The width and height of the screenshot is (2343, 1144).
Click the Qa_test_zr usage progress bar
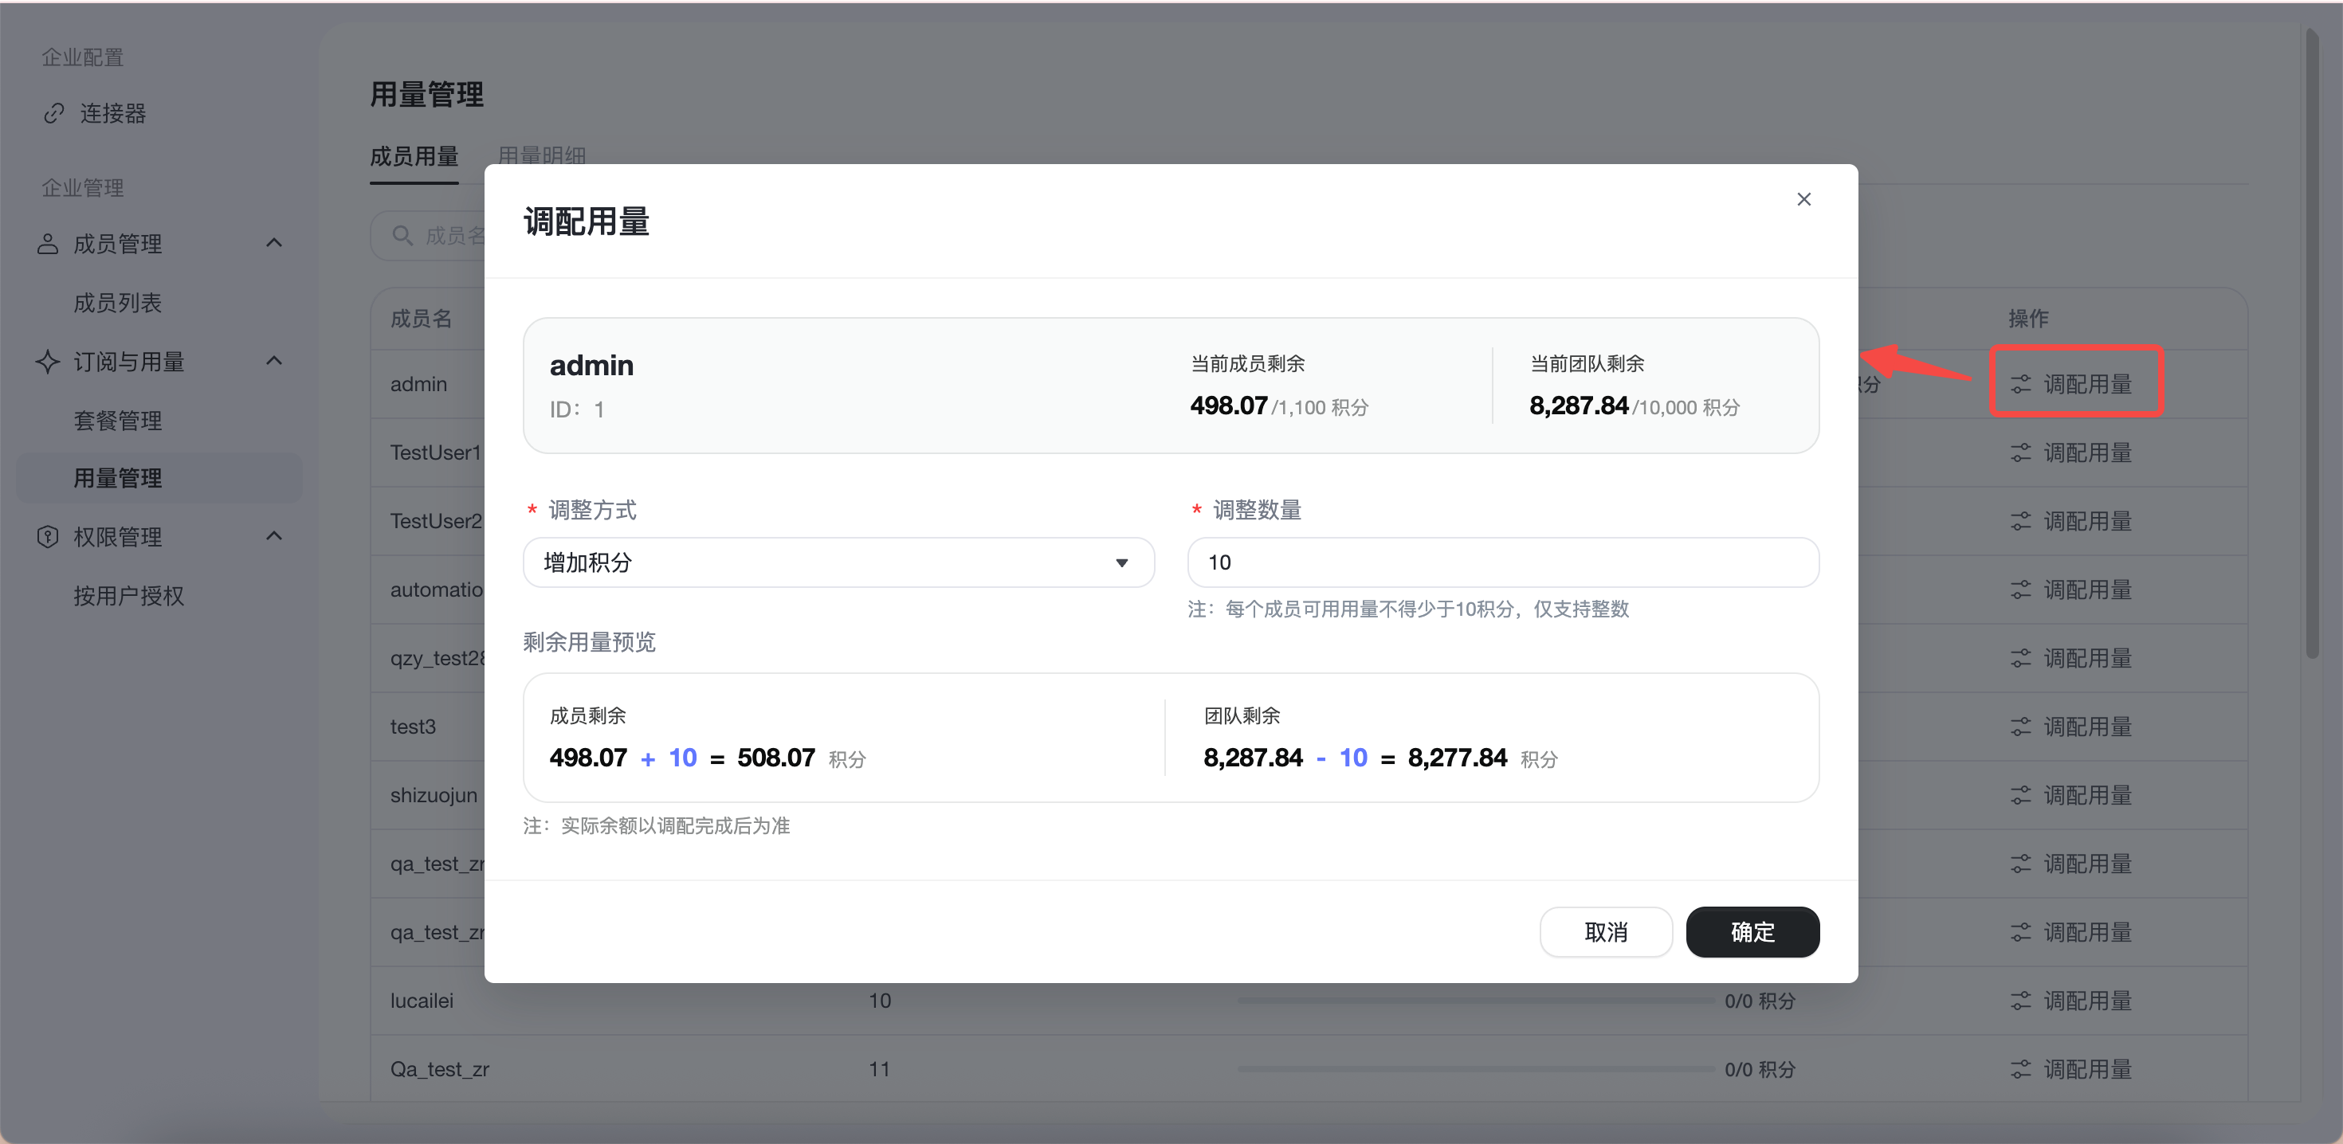[x=1475, y=1068]
